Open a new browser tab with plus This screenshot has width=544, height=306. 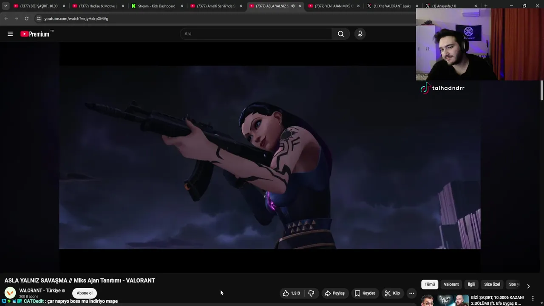click(486, 6)
